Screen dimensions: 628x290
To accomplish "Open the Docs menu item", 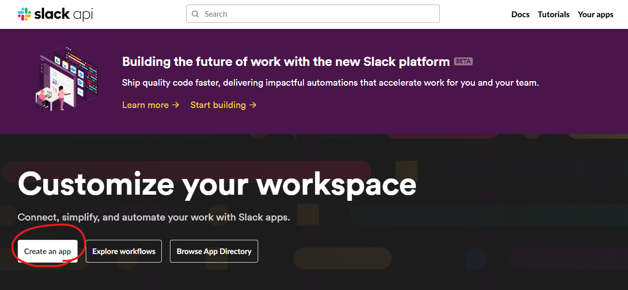I will tap(520, 14).
